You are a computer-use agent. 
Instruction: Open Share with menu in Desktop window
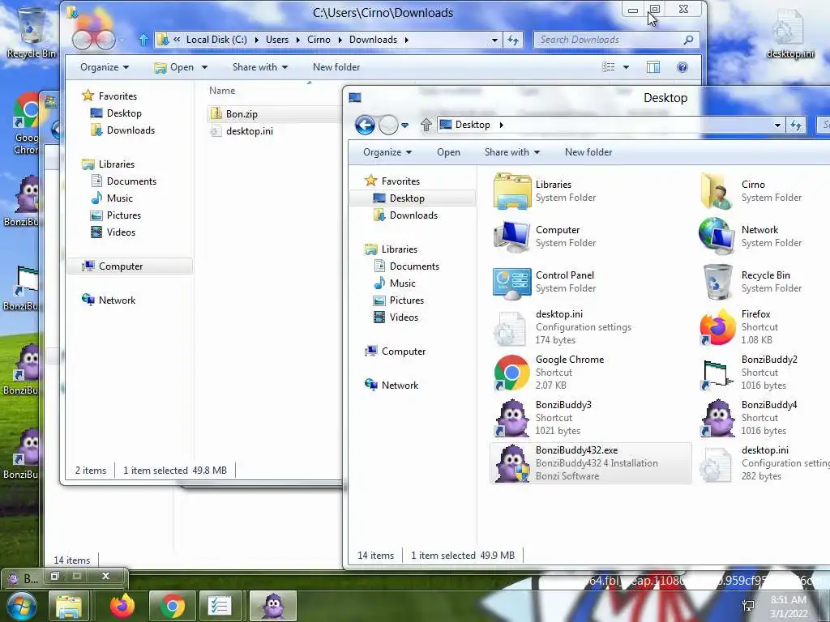tap(512, 152)
